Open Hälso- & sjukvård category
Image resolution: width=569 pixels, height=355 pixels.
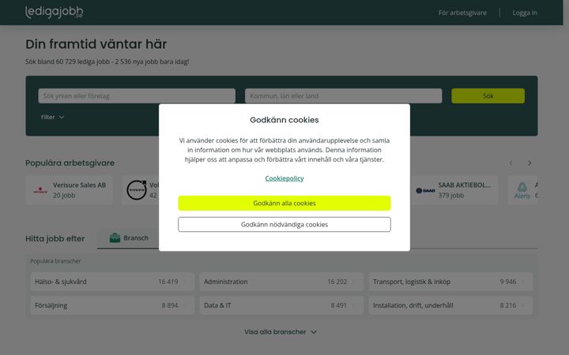point(112,282)
